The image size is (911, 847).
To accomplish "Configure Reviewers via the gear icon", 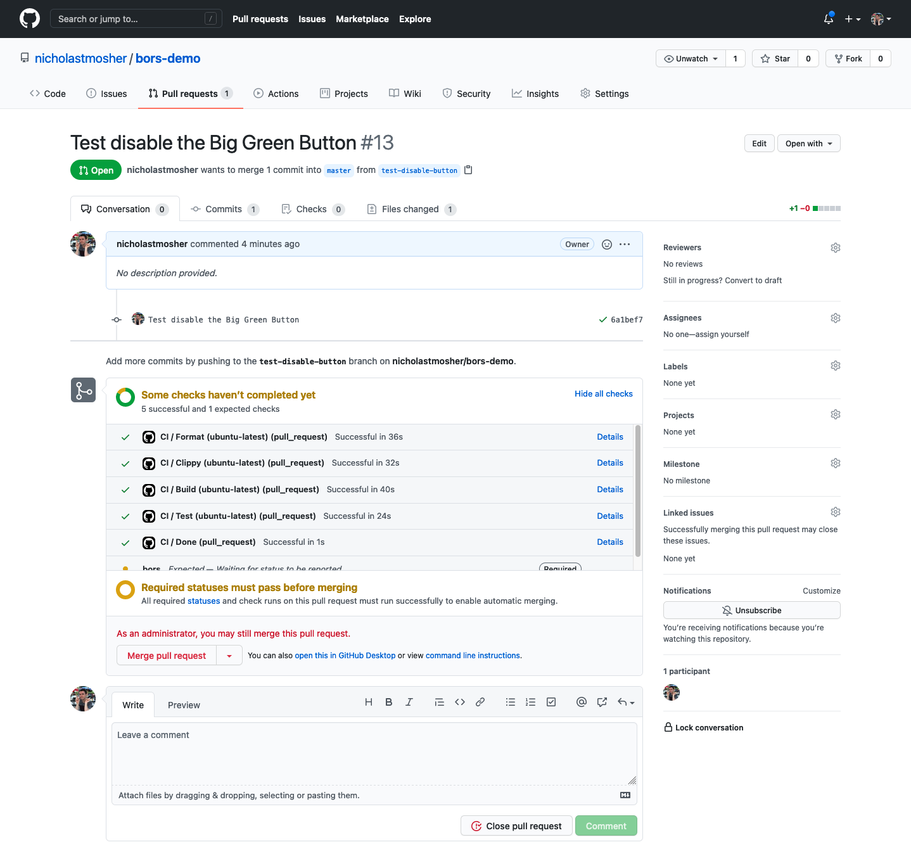I will point(835,247).
